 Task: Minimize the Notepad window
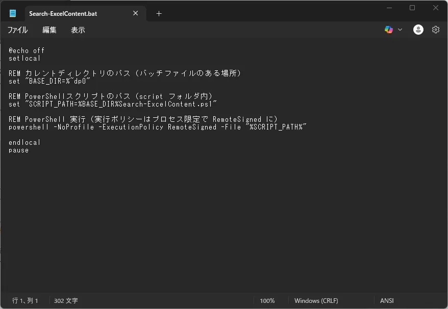click(x=389, y=8)
